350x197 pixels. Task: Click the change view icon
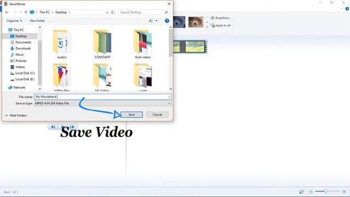point(151,21)
